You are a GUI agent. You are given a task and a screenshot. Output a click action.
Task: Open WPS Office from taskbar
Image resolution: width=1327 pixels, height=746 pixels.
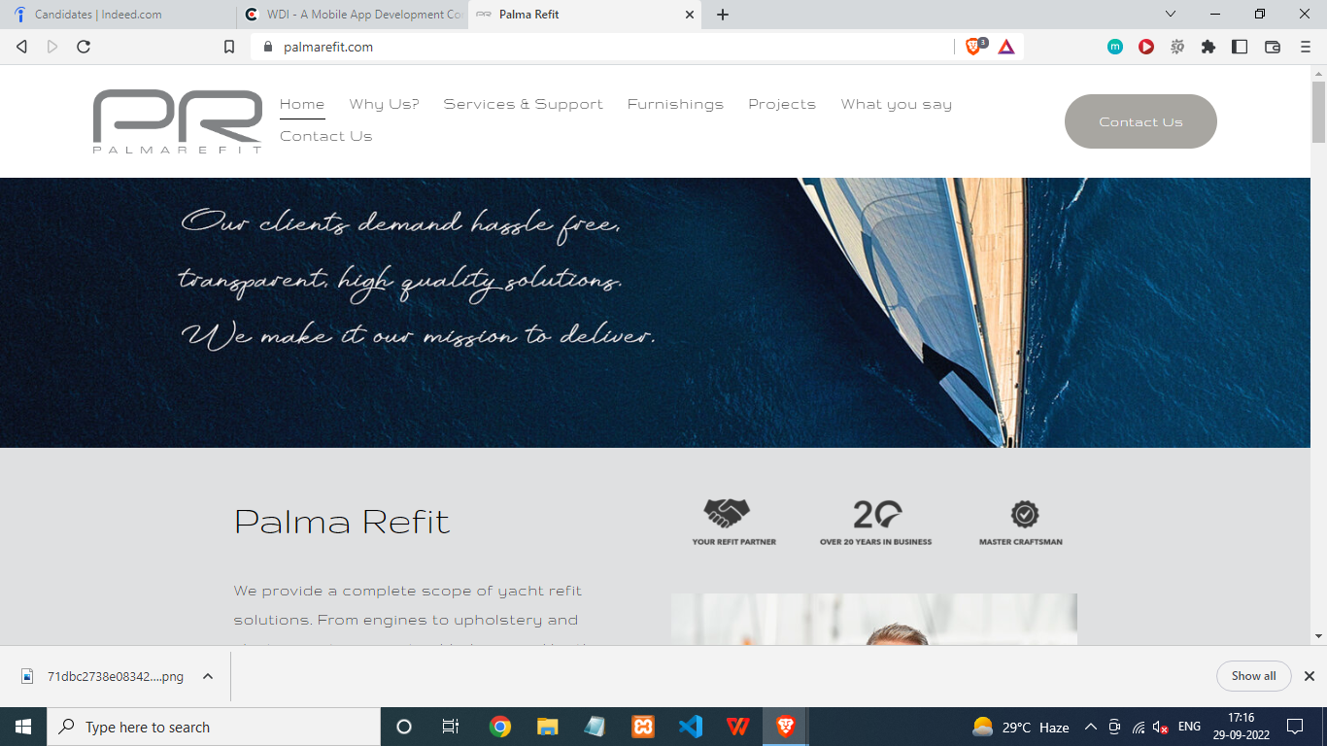(738, 727)
